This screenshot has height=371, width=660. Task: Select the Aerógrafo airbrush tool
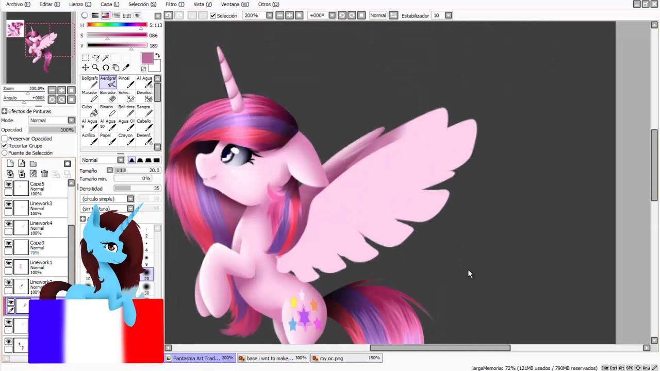108,81
